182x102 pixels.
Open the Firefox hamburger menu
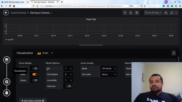pos(180,6)
